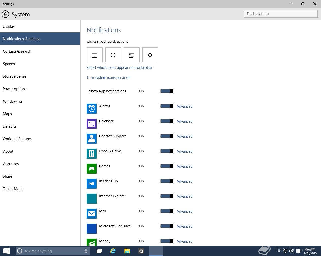The height and width of the screenshot is (256, 321).
Task: Open Optional features page
Action: [40, 139]
